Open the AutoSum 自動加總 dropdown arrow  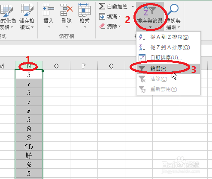coord(133,6)
